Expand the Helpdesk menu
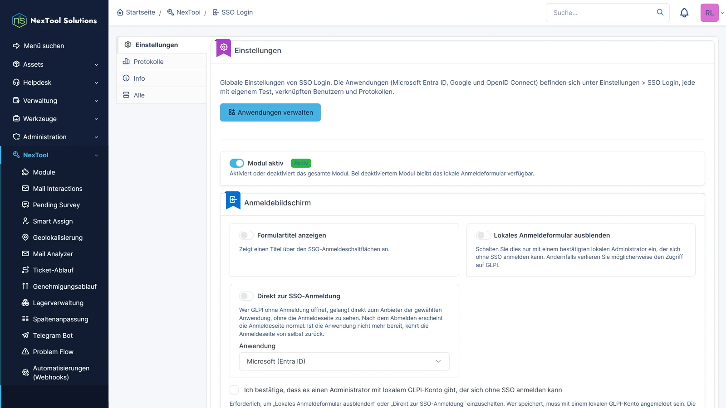This screenshot has height=408, width=726. pos(54,83)
